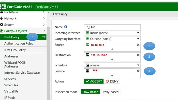Collapse the Policy & Objects menu
The width and height of the screenshot is (178, 100).
click(x=43, y=31)
